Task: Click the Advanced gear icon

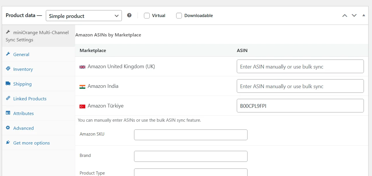Action: (x=8, y=128)
